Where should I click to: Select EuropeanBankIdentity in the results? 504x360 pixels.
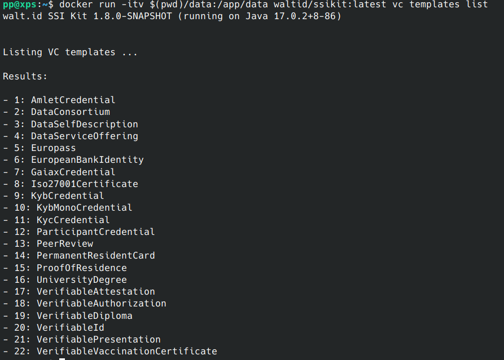87,160
